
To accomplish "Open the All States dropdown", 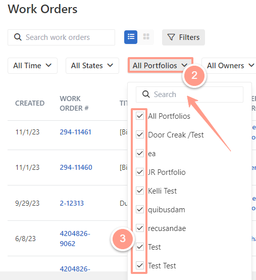I will click(x=92, y=66).
